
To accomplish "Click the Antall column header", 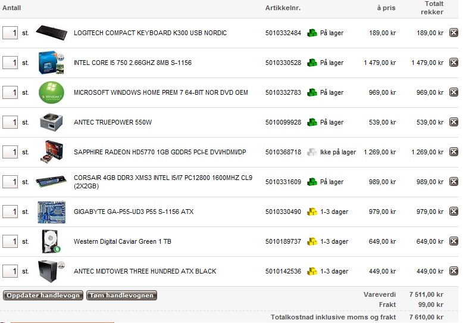I will click(x=11, y=8).
